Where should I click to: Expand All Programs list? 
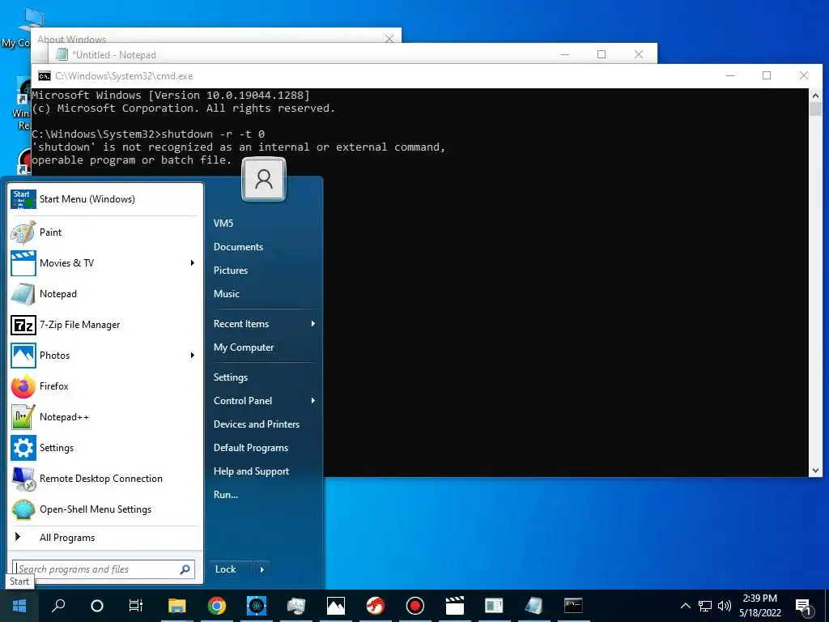pos(104,538)
